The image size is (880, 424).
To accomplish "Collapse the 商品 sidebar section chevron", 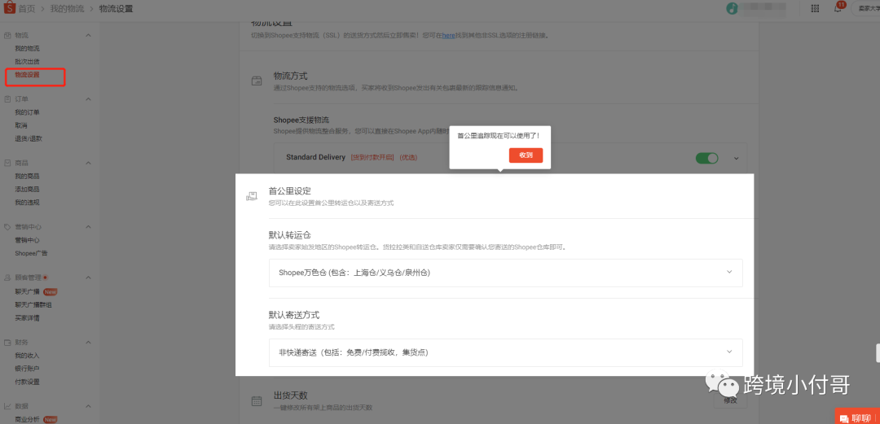I will click(88, 164).
